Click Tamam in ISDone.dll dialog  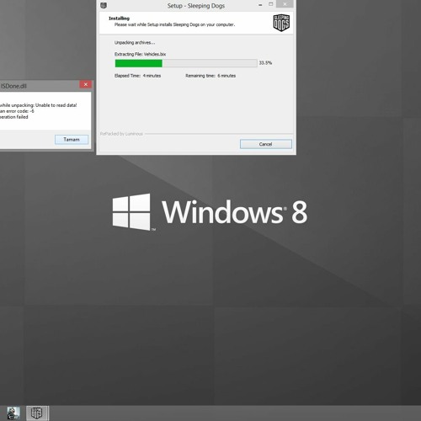pos(72,140)
